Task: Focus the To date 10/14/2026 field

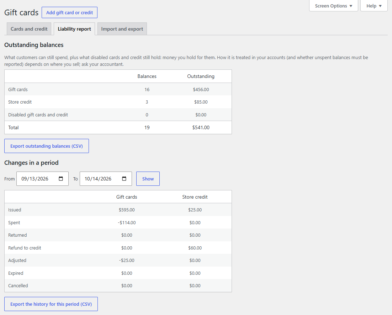Action: (x=106, y=179)
